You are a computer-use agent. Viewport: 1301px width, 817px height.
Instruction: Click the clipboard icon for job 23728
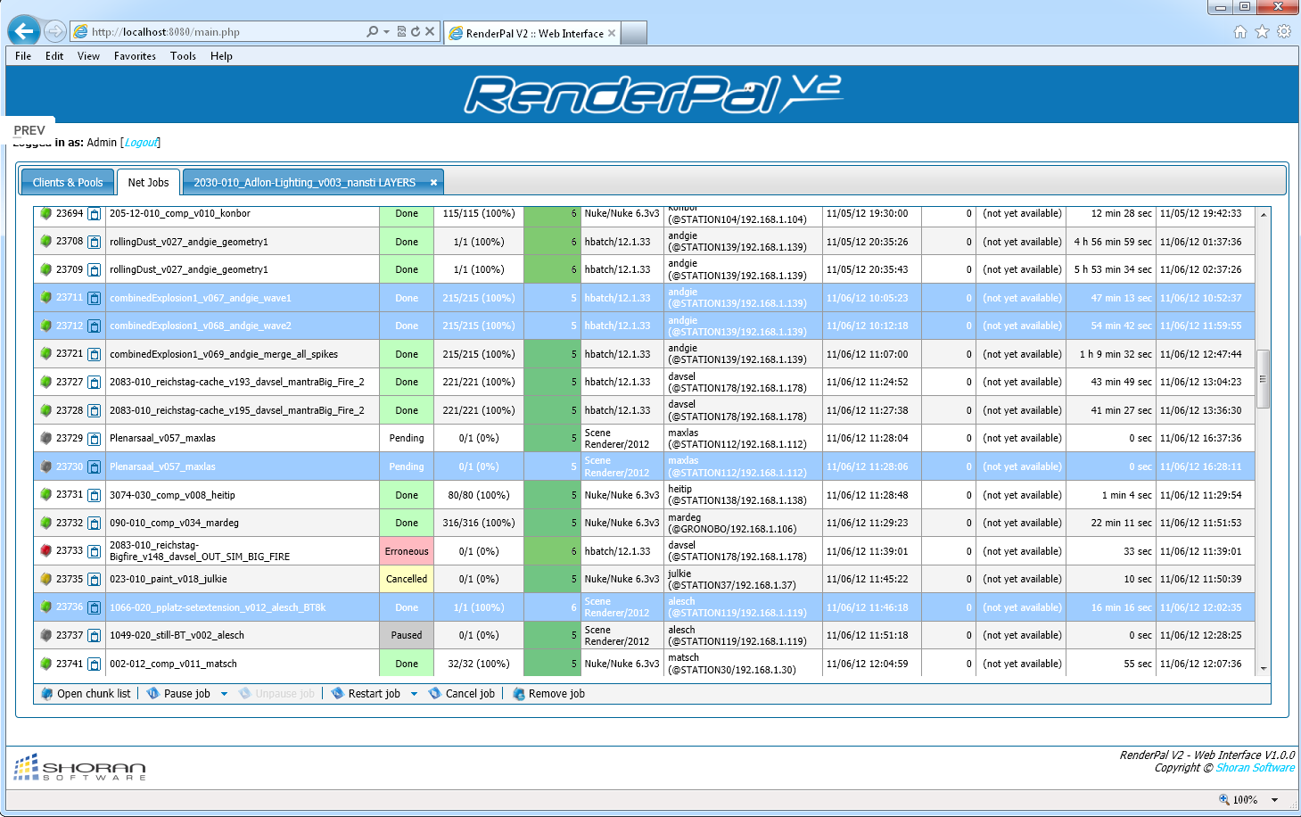point(95,411)
